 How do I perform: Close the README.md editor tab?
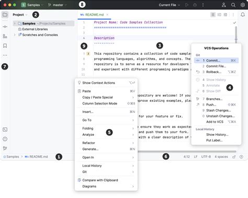tap(107, 15)
